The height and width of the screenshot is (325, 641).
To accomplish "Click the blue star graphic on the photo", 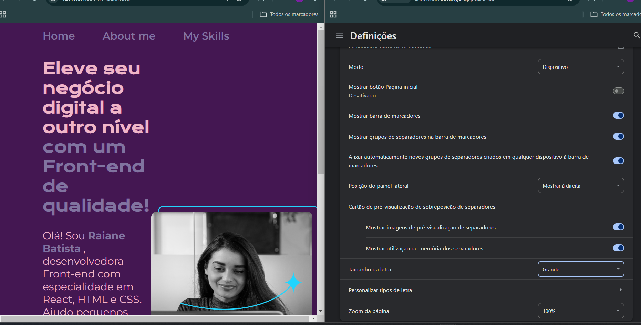I will click(x=293, y=282).
